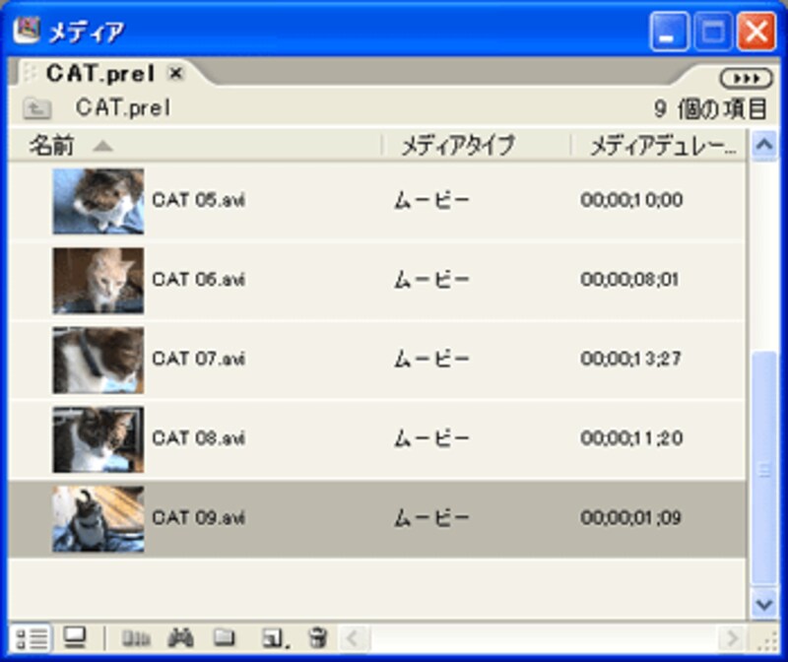Select the CAT 07.avi thumbnail
This screenshot has height=662, width=788.
point(98,360)
